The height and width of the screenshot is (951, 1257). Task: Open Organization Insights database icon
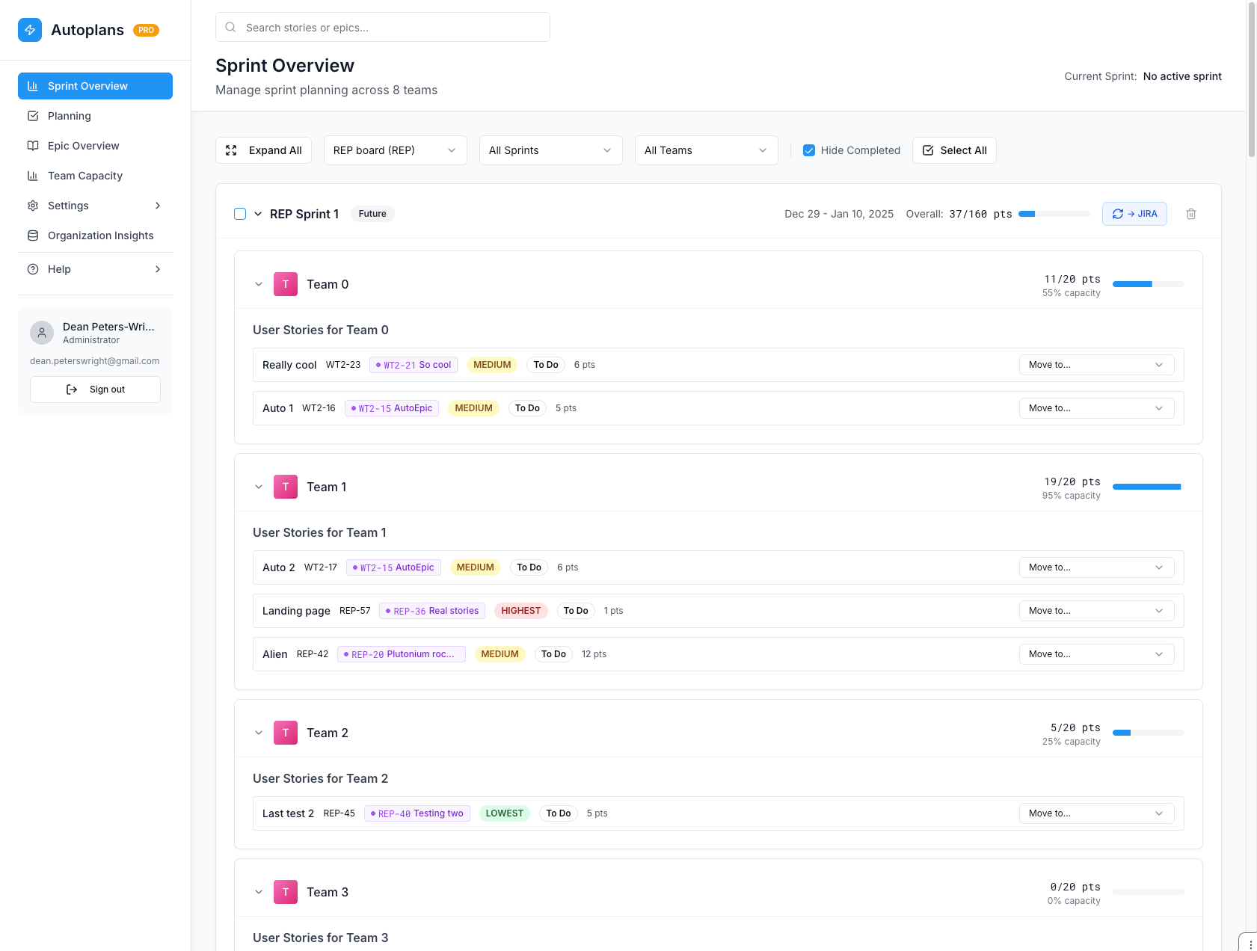33,236
